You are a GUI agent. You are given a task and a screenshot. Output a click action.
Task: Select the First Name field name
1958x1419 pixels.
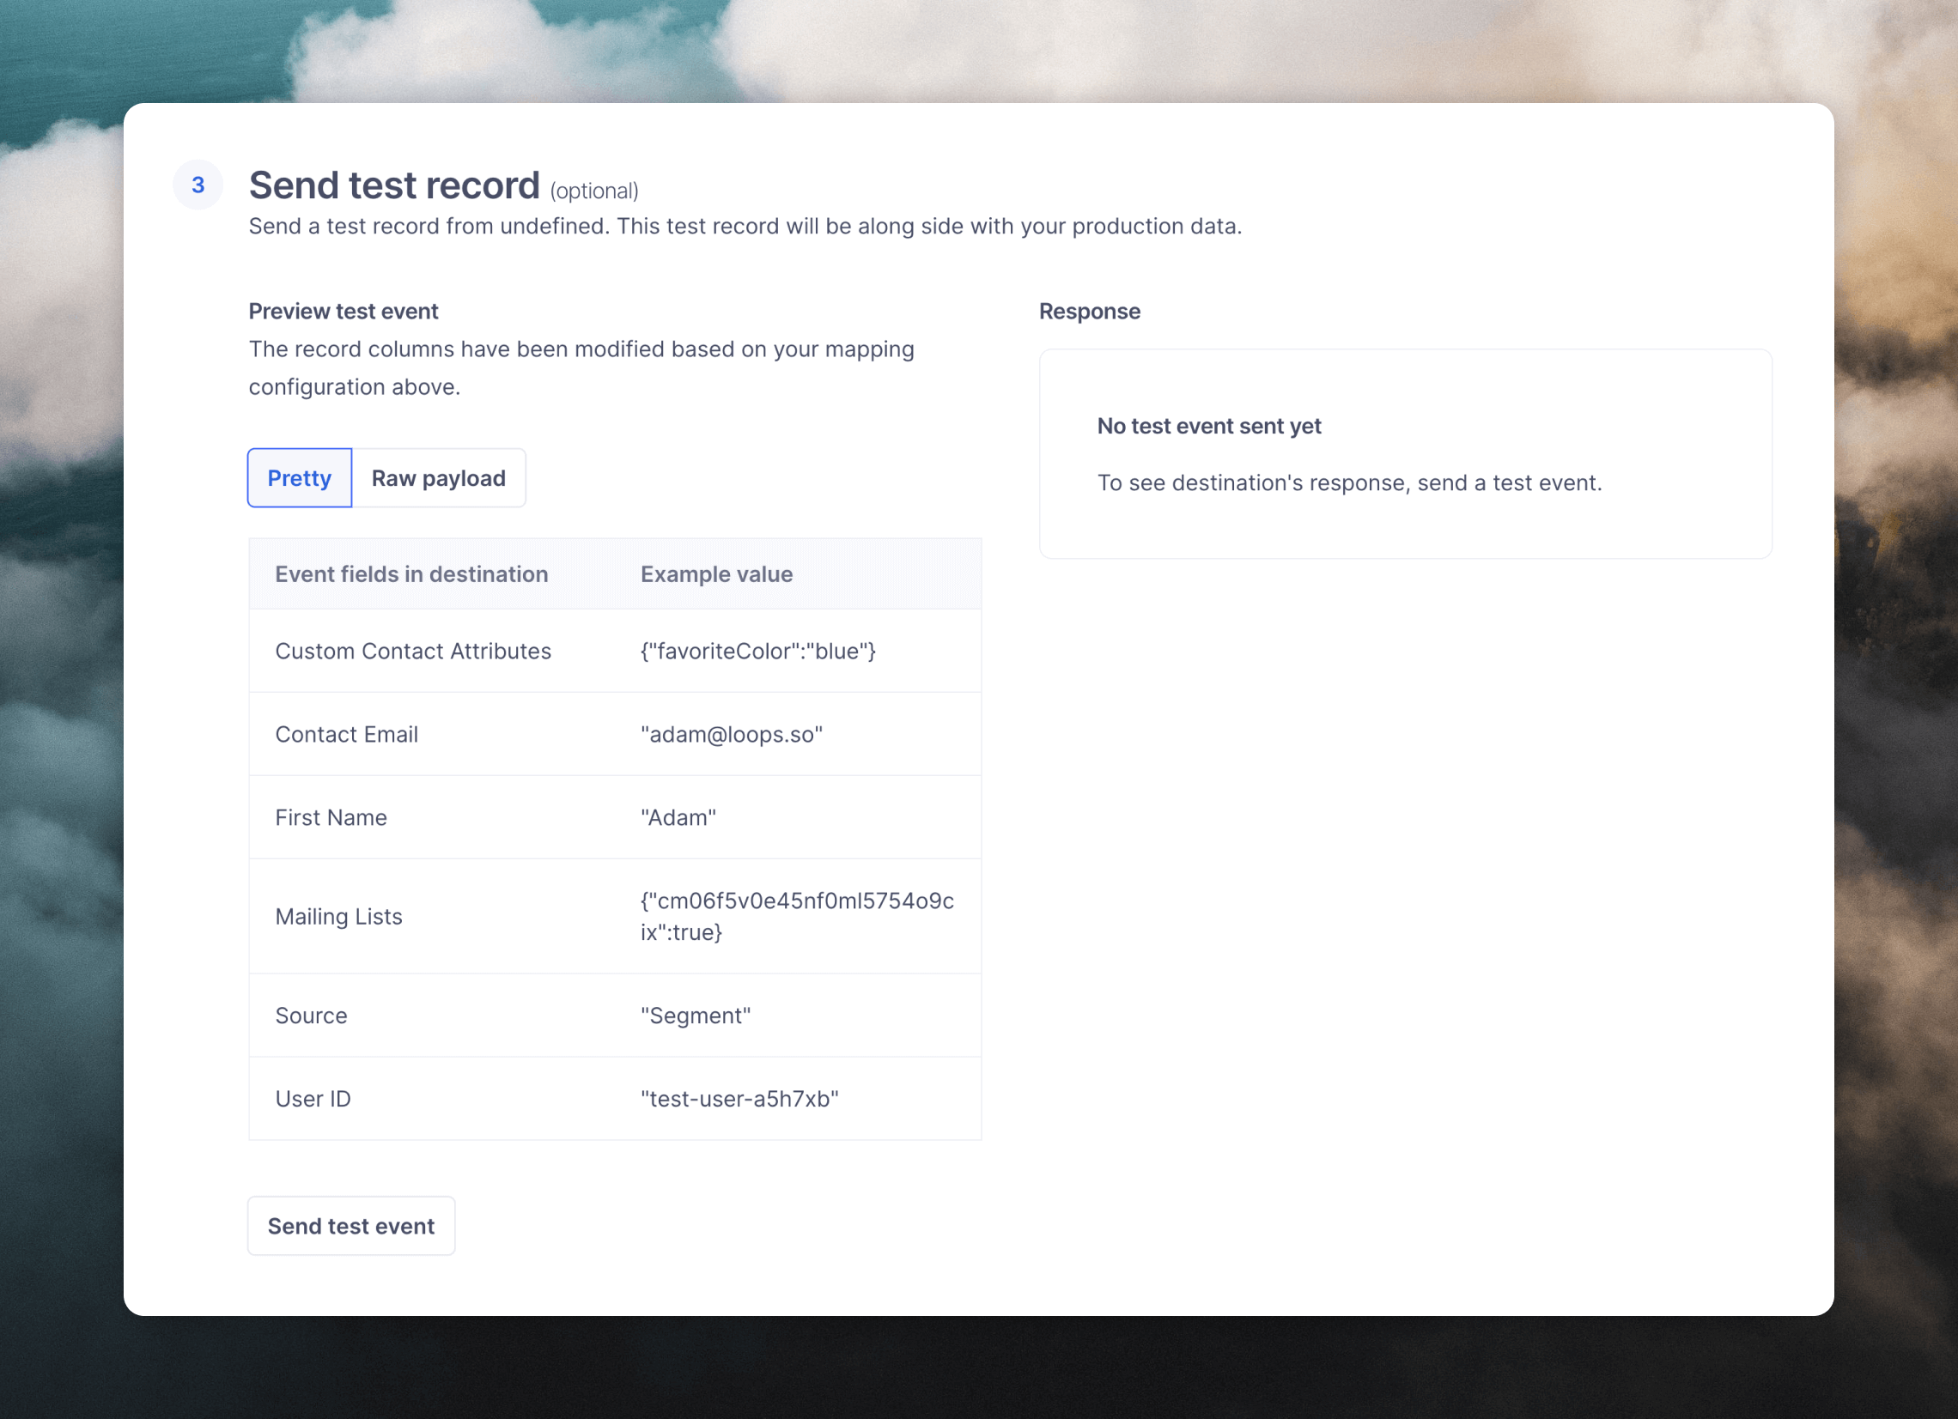click(x=331, y=817)
